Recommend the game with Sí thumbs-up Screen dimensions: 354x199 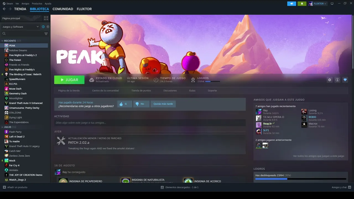click(124, 104)
